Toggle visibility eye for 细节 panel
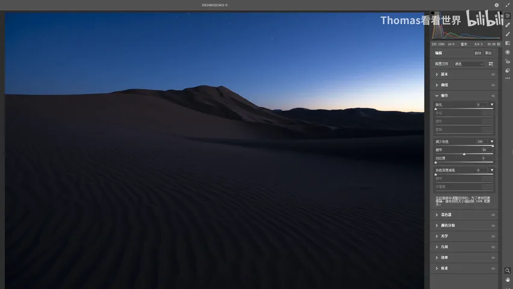The image size is (513, 289). tap(493, 96)
